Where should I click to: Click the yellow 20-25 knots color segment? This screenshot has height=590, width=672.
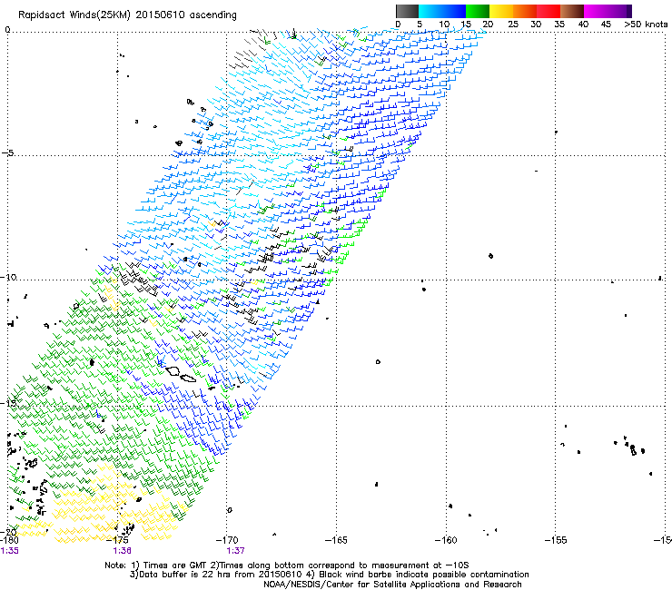pyautogui.click(x=501, y=11)
